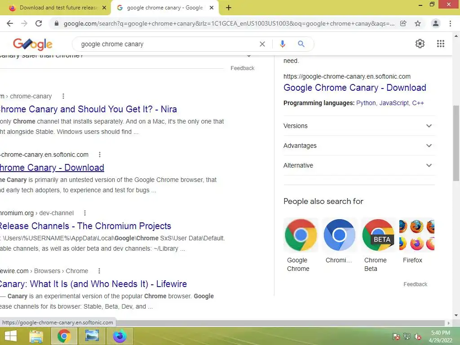Open a new browser tab
Screen dimensions: 460x345
(x=229, y=8)
